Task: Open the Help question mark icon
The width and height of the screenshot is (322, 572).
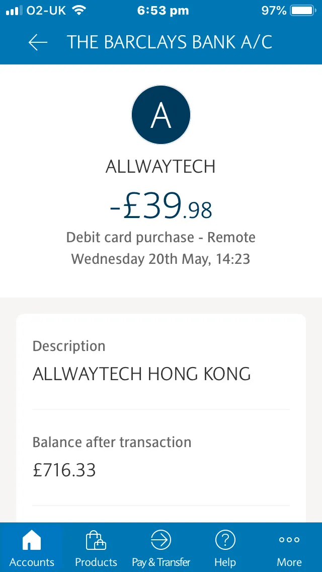Action: click(225, 540)
